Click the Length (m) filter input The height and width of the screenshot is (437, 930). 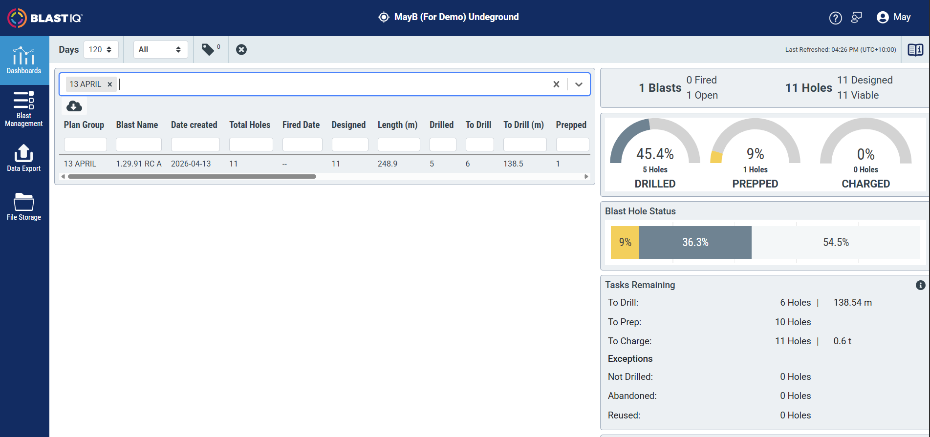click(399, 145)
